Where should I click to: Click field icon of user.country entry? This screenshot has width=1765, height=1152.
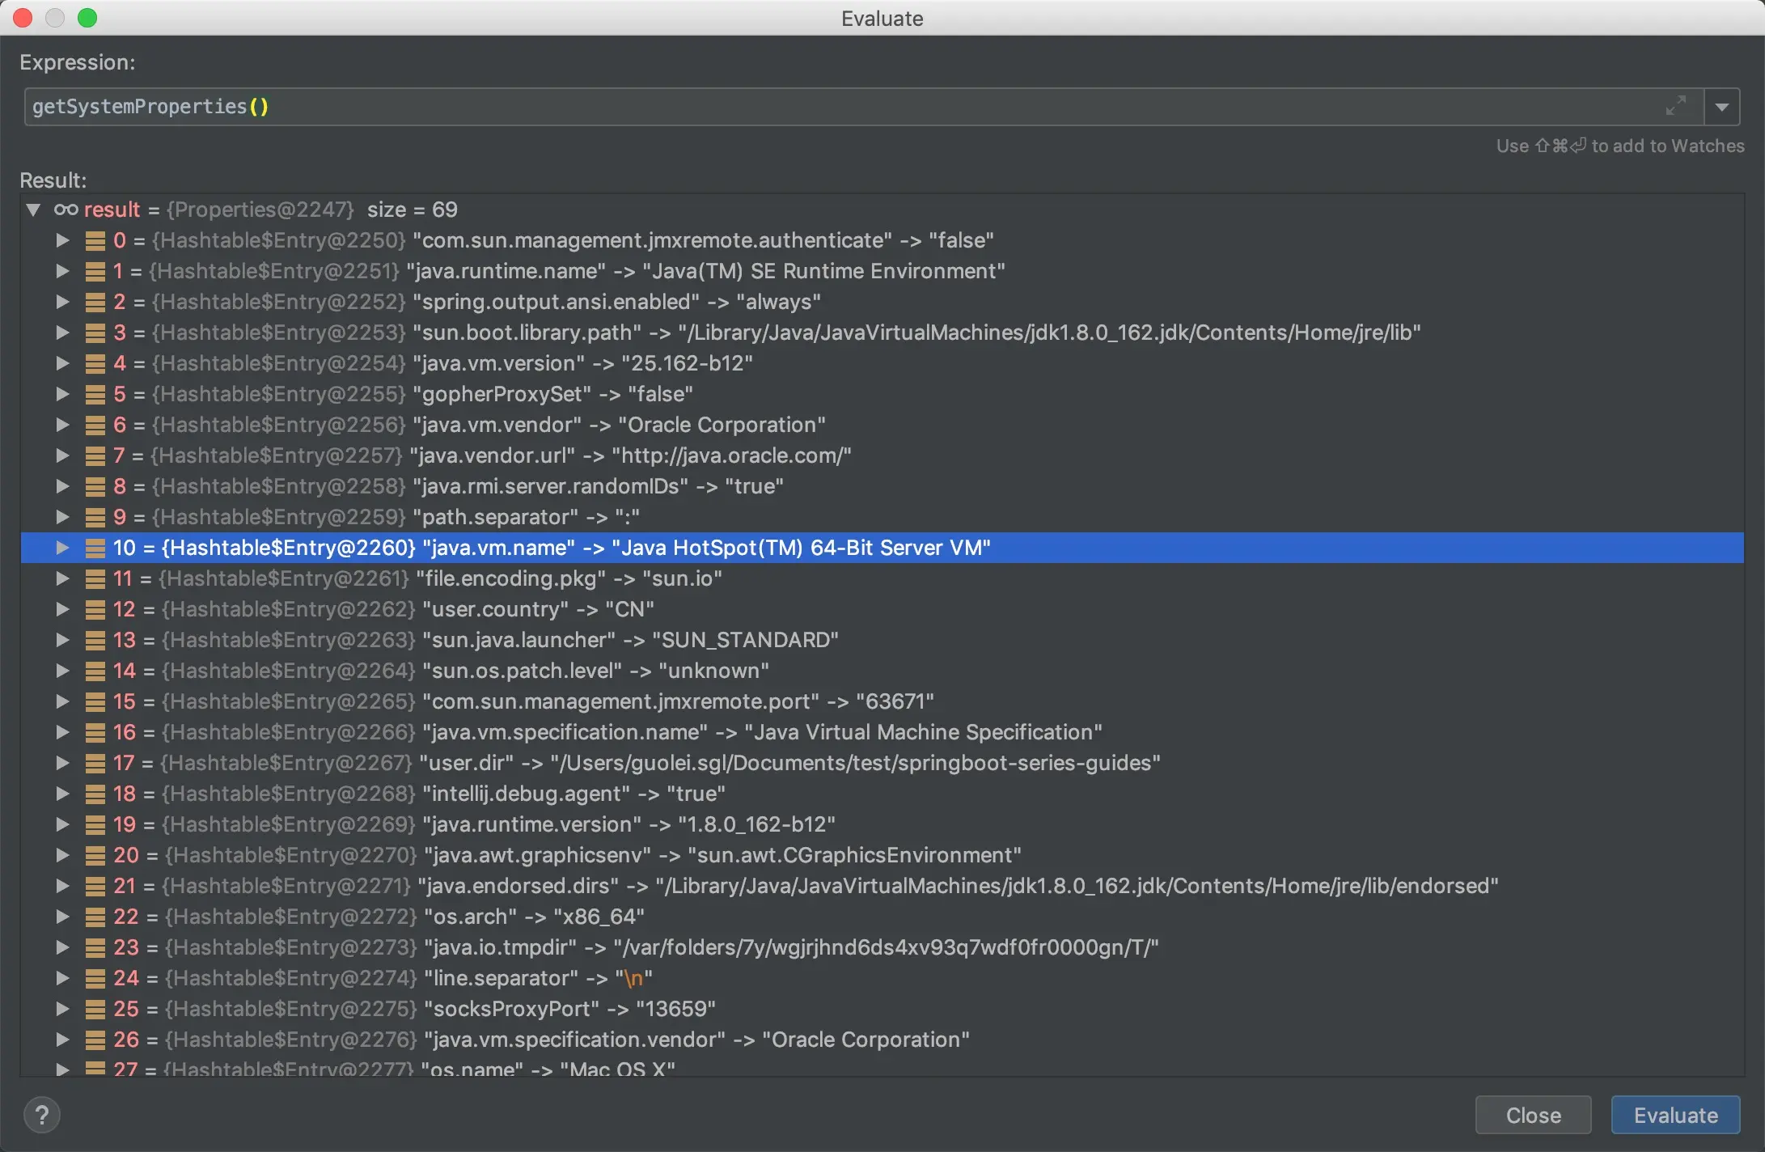95,609
